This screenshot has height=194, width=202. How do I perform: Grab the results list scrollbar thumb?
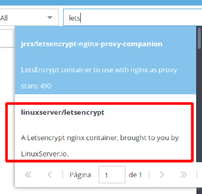pos(199,38)
